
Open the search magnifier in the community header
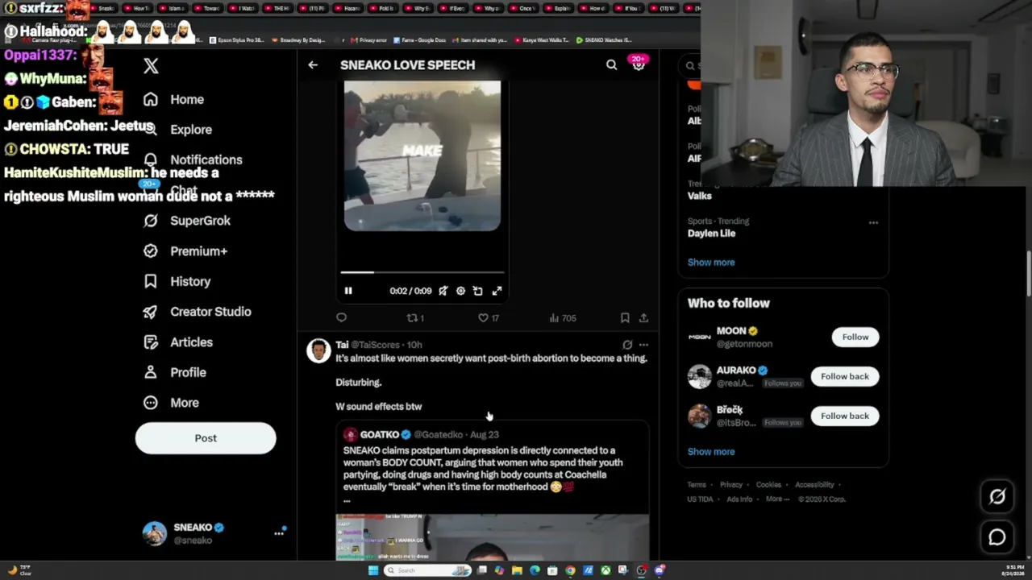611,65
